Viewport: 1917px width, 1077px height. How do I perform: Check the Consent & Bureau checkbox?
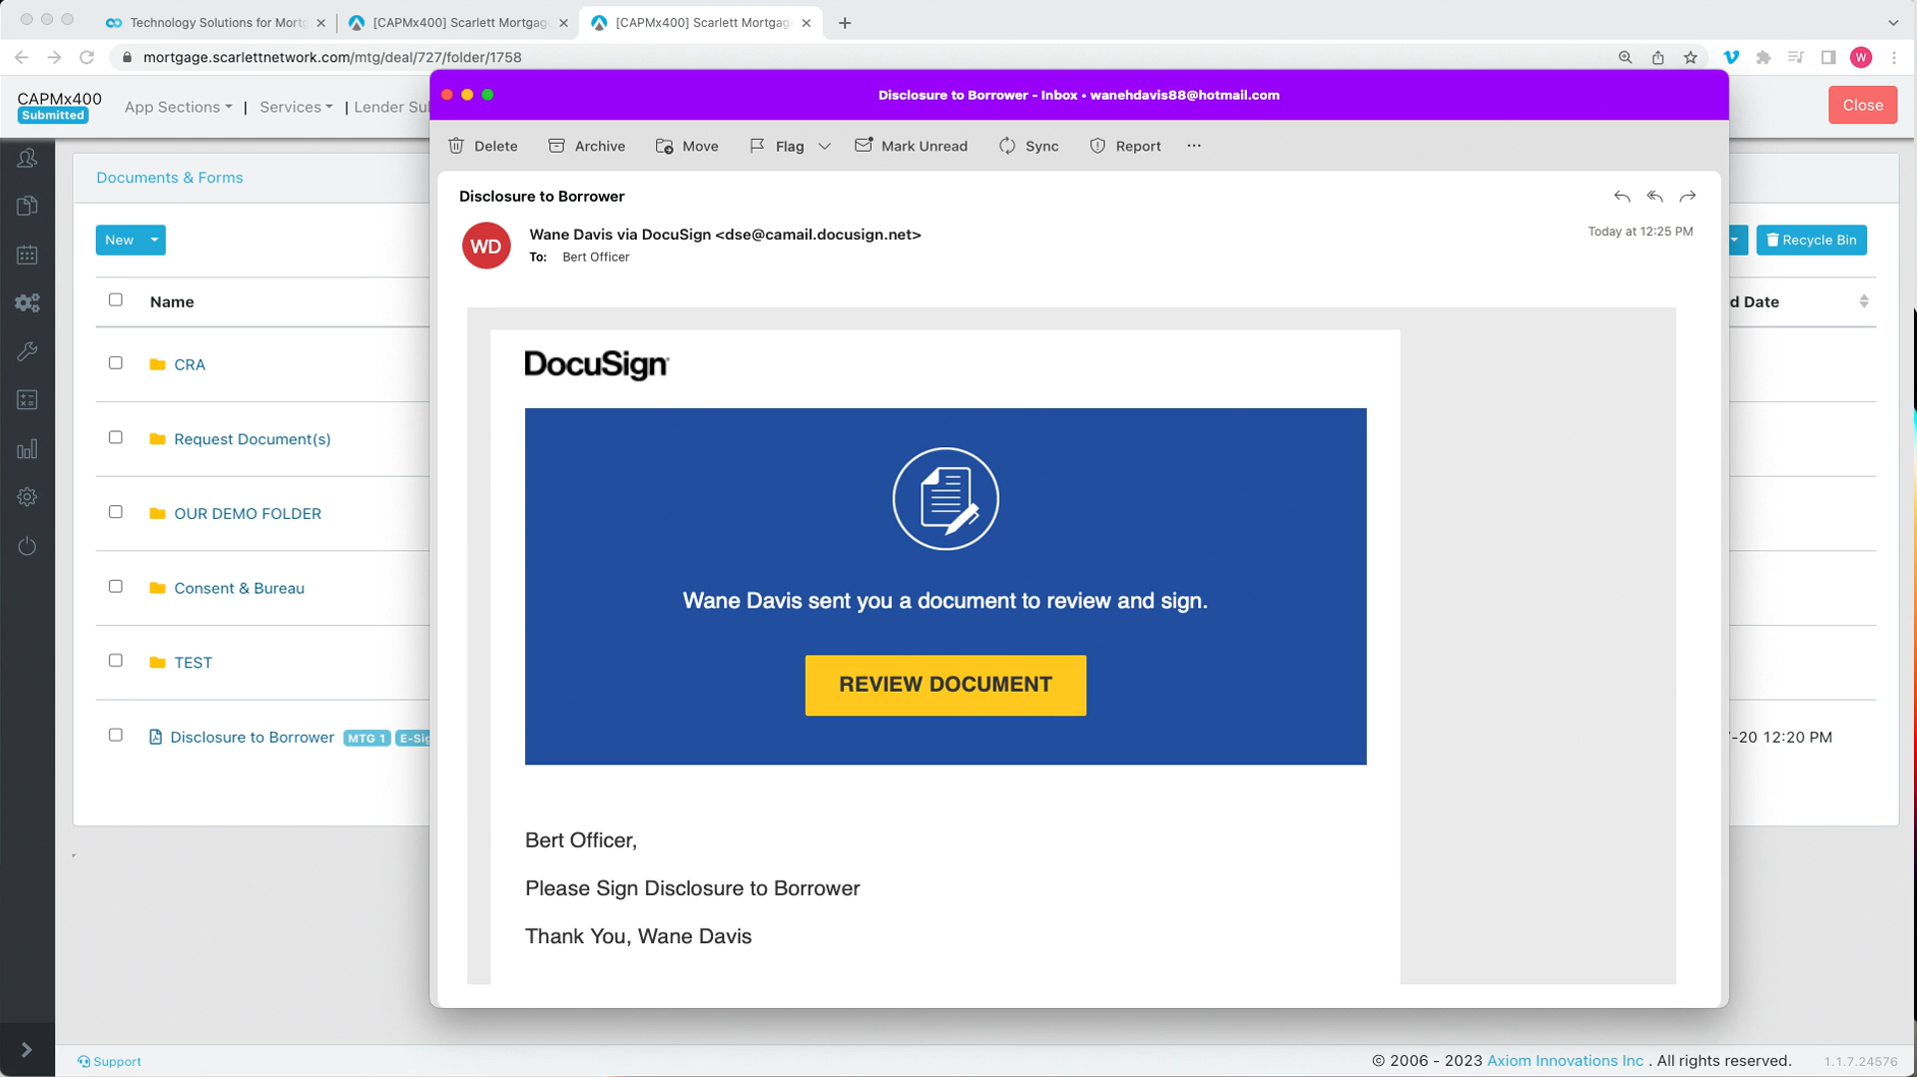point(116,587)
